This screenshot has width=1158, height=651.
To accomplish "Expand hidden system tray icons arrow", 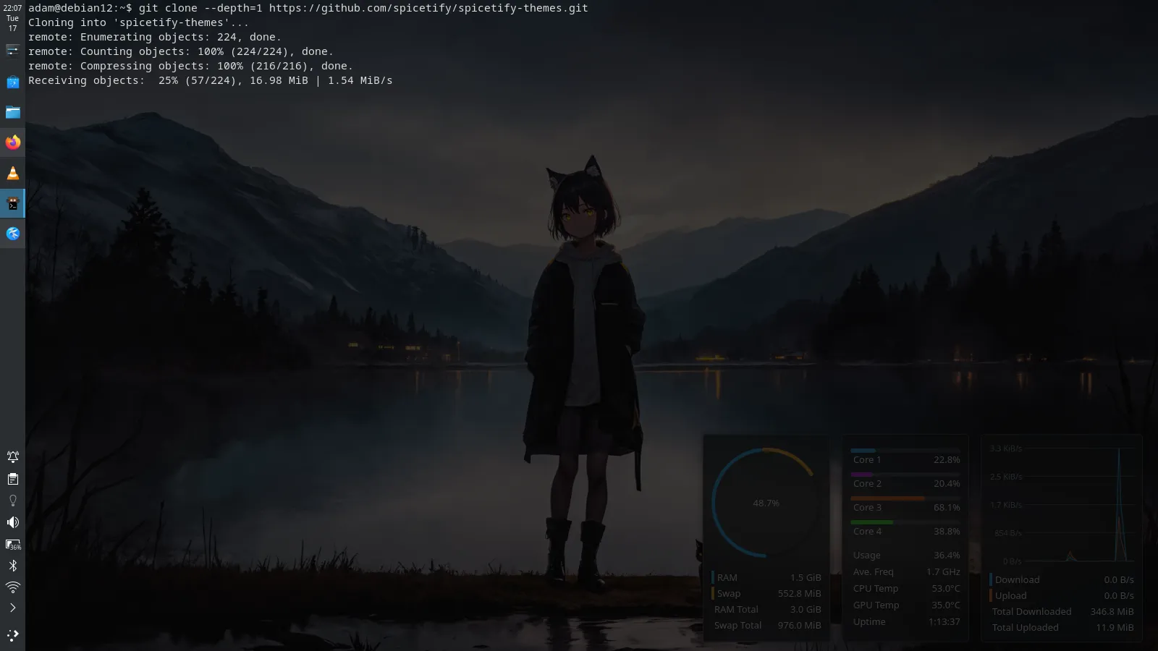I will [x=12, y=608].
